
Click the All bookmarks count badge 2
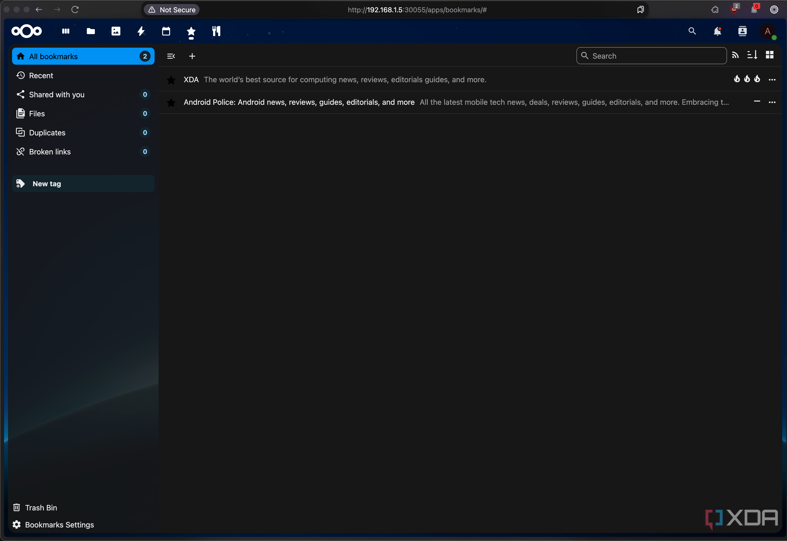pyautogui.click(x=145, y=56)
